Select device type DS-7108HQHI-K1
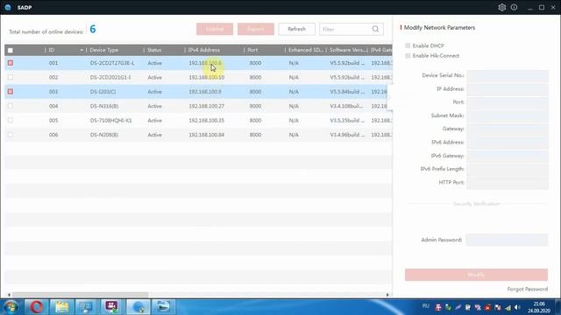 click(x=111, y=121)
